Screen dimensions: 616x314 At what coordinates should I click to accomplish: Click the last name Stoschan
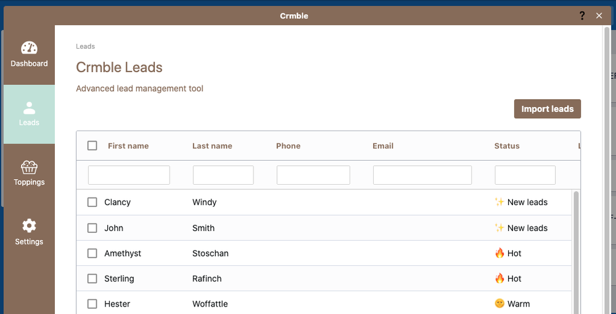point(210,254)
